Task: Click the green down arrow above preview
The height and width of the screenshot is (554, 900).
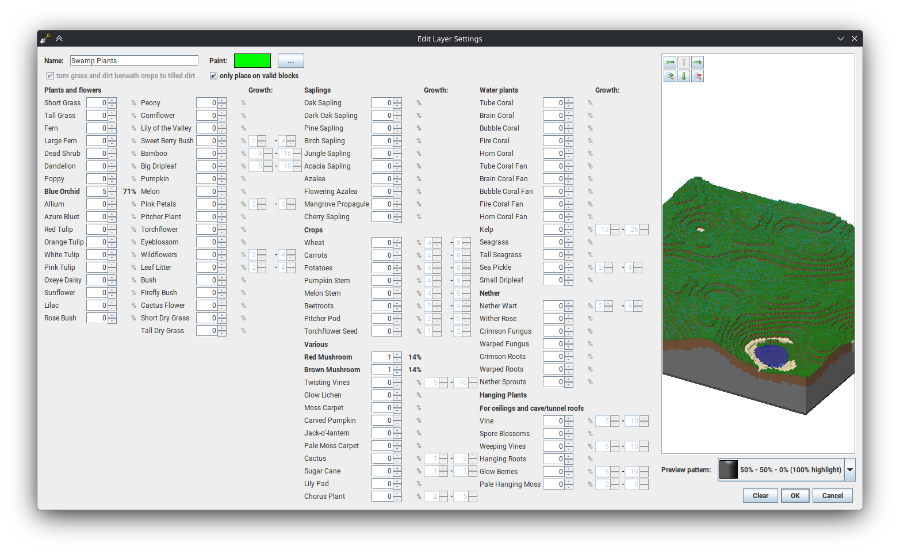Action: (x=684, y=76)
